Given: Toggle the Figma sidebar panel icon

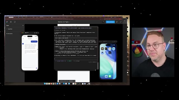Looking at the screenshot, I should pos(11,22).
